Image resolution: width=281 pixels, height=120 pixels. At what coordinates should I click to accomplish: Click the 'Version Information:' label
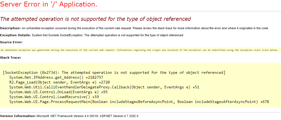click(18, 116)
